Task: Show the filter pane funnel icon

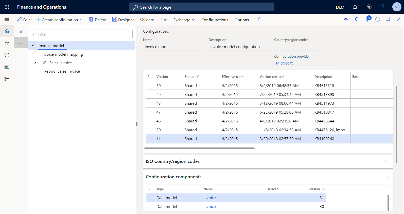Action: 21,31
